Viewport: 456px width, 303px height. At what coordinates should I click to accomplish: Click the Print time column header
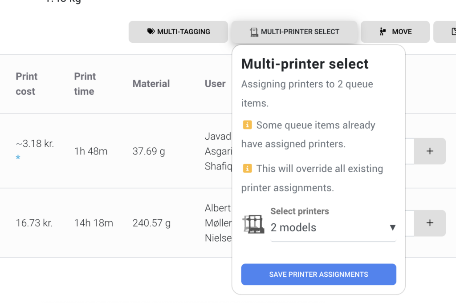[x=85, y=84]
